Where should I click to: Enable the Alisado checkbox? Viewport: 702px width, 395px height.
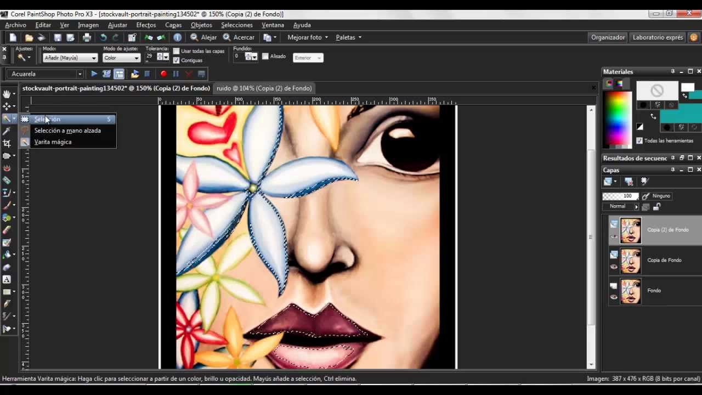coord(265,56)
